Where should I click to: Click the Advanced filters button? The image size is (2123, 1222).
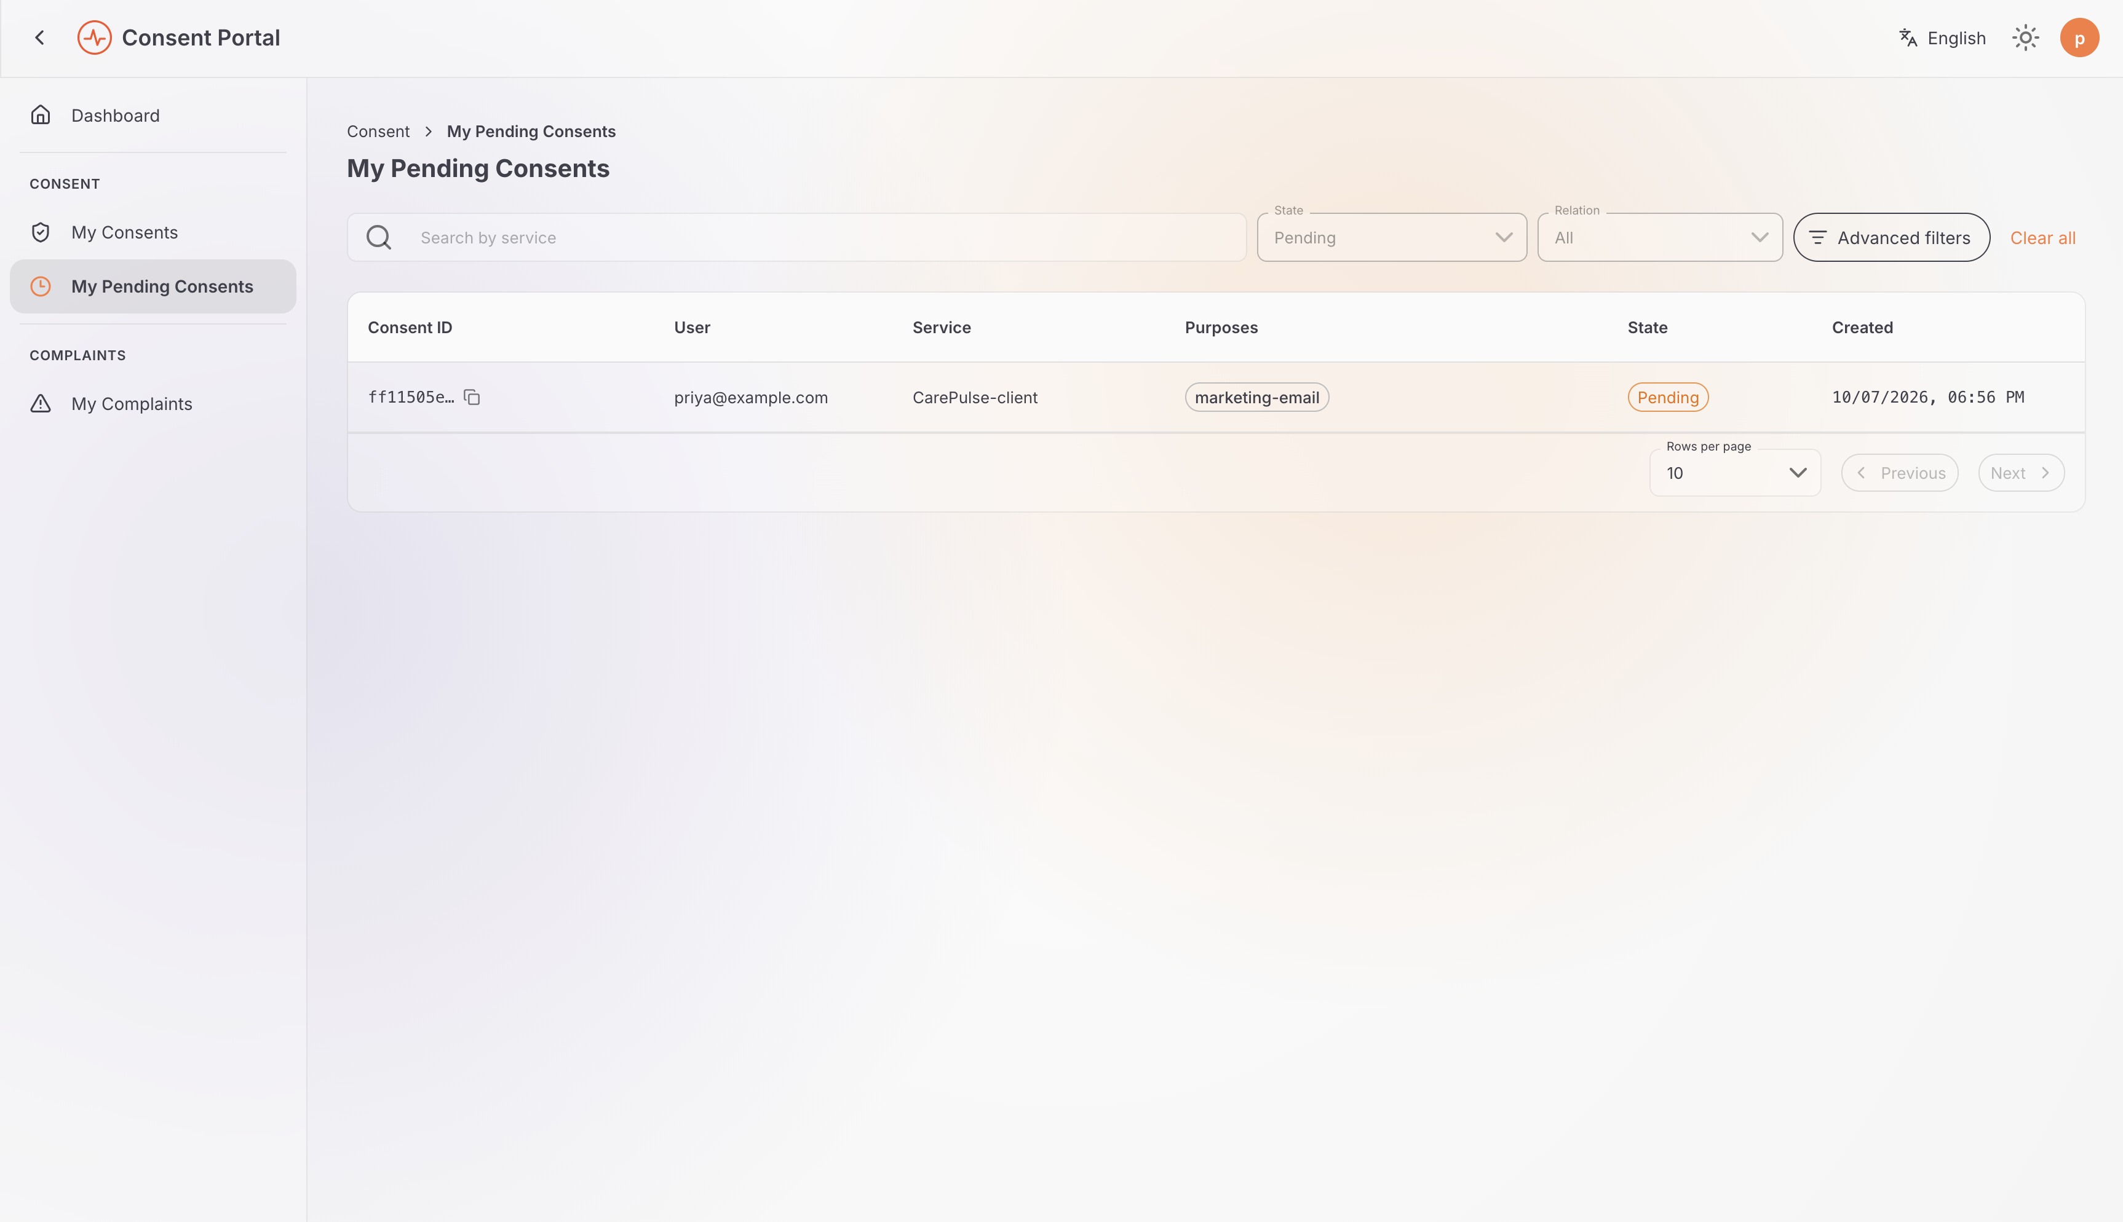click(x=1891, y=237)
